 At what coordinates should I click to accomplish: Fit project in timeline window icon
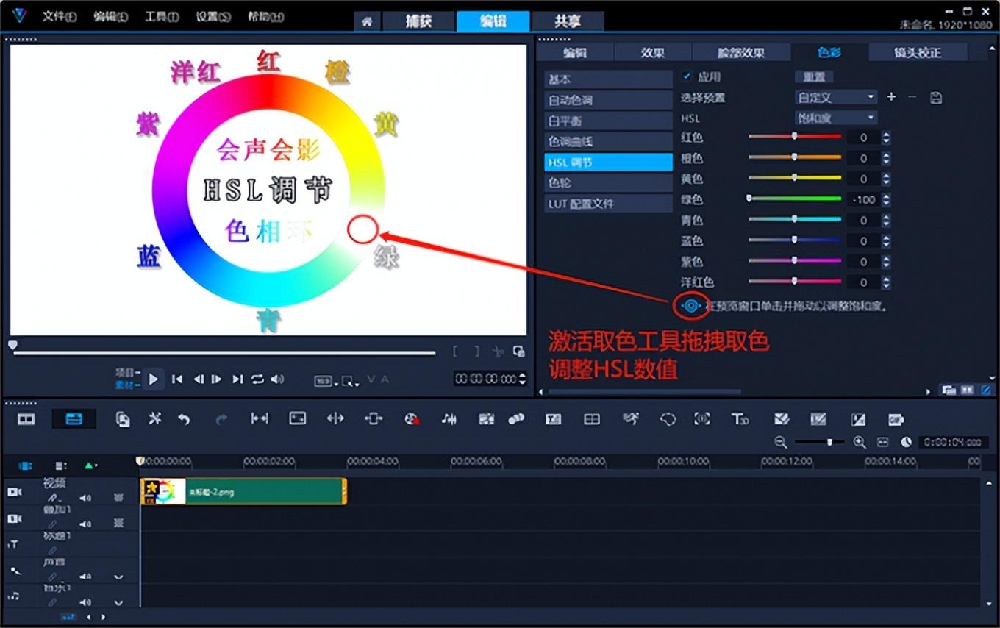pos(883,442)
